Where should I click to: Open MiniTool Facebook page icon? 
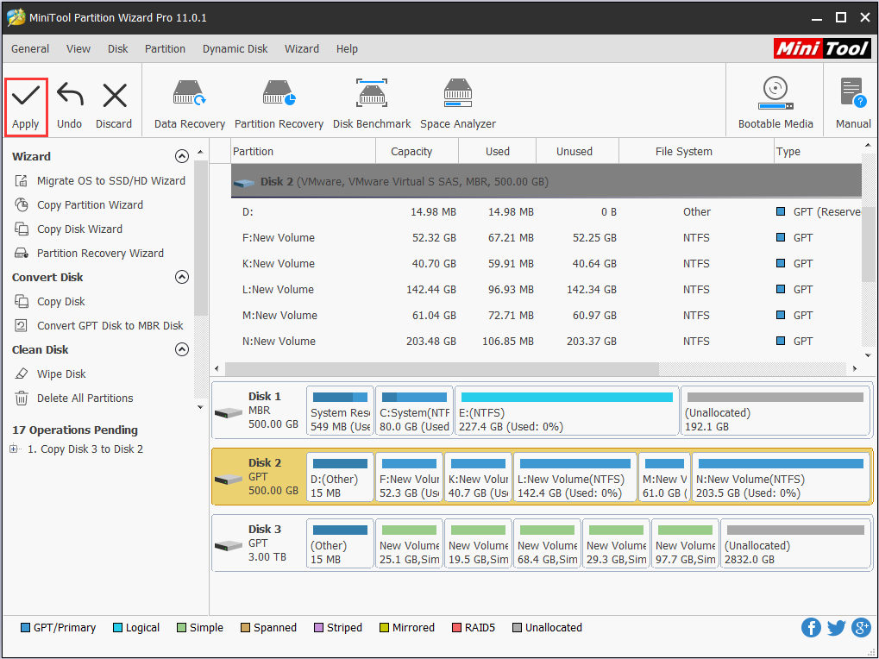pos(811,628)
